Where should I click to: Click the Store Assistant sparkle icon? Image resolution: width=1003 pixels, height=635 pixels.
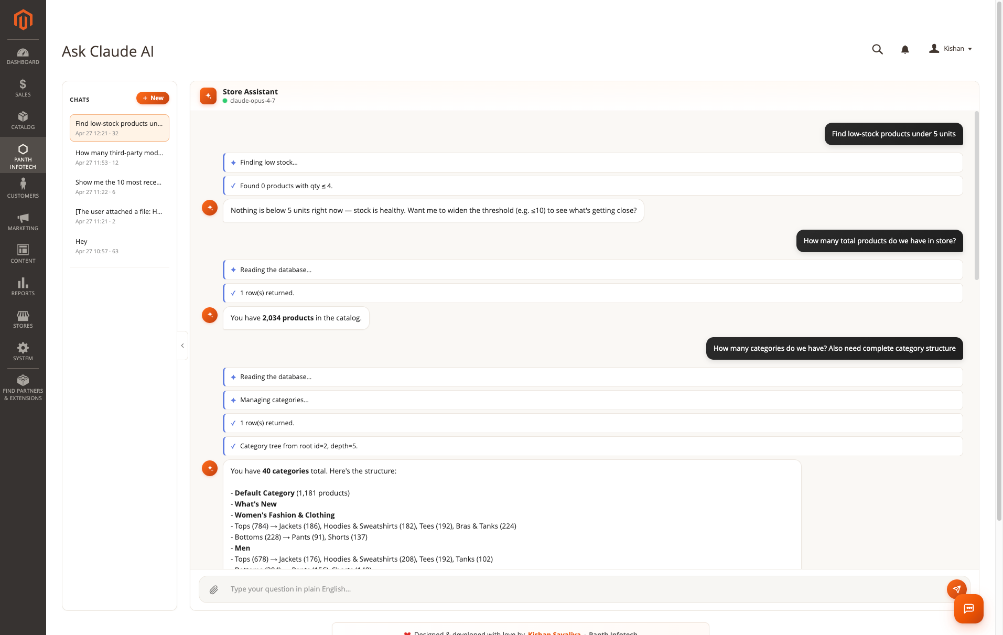208,96
